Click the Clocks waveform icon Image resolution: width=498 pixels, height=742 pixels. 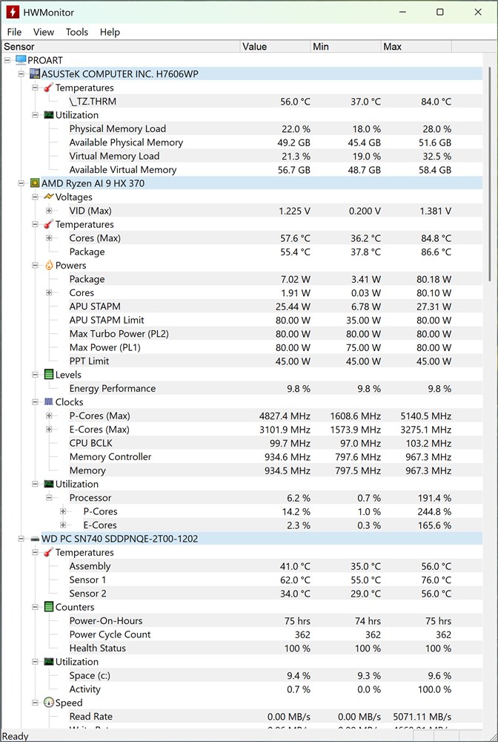[48, 402]
